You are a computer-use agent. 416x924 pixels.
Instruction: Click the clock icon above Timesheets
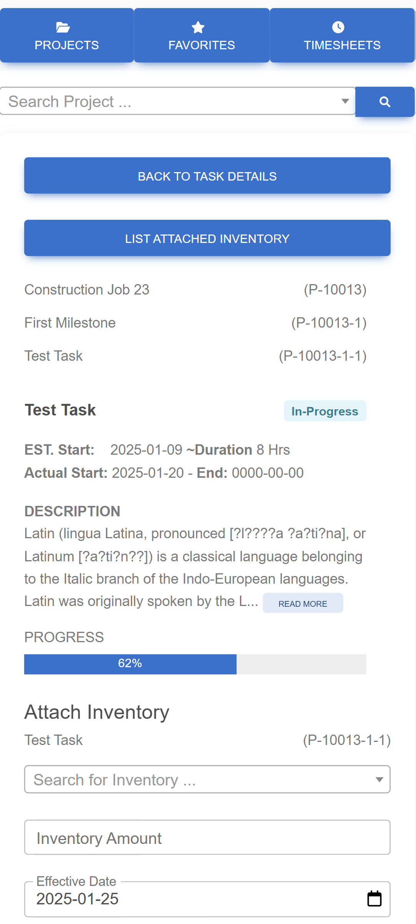pos(338,27)
